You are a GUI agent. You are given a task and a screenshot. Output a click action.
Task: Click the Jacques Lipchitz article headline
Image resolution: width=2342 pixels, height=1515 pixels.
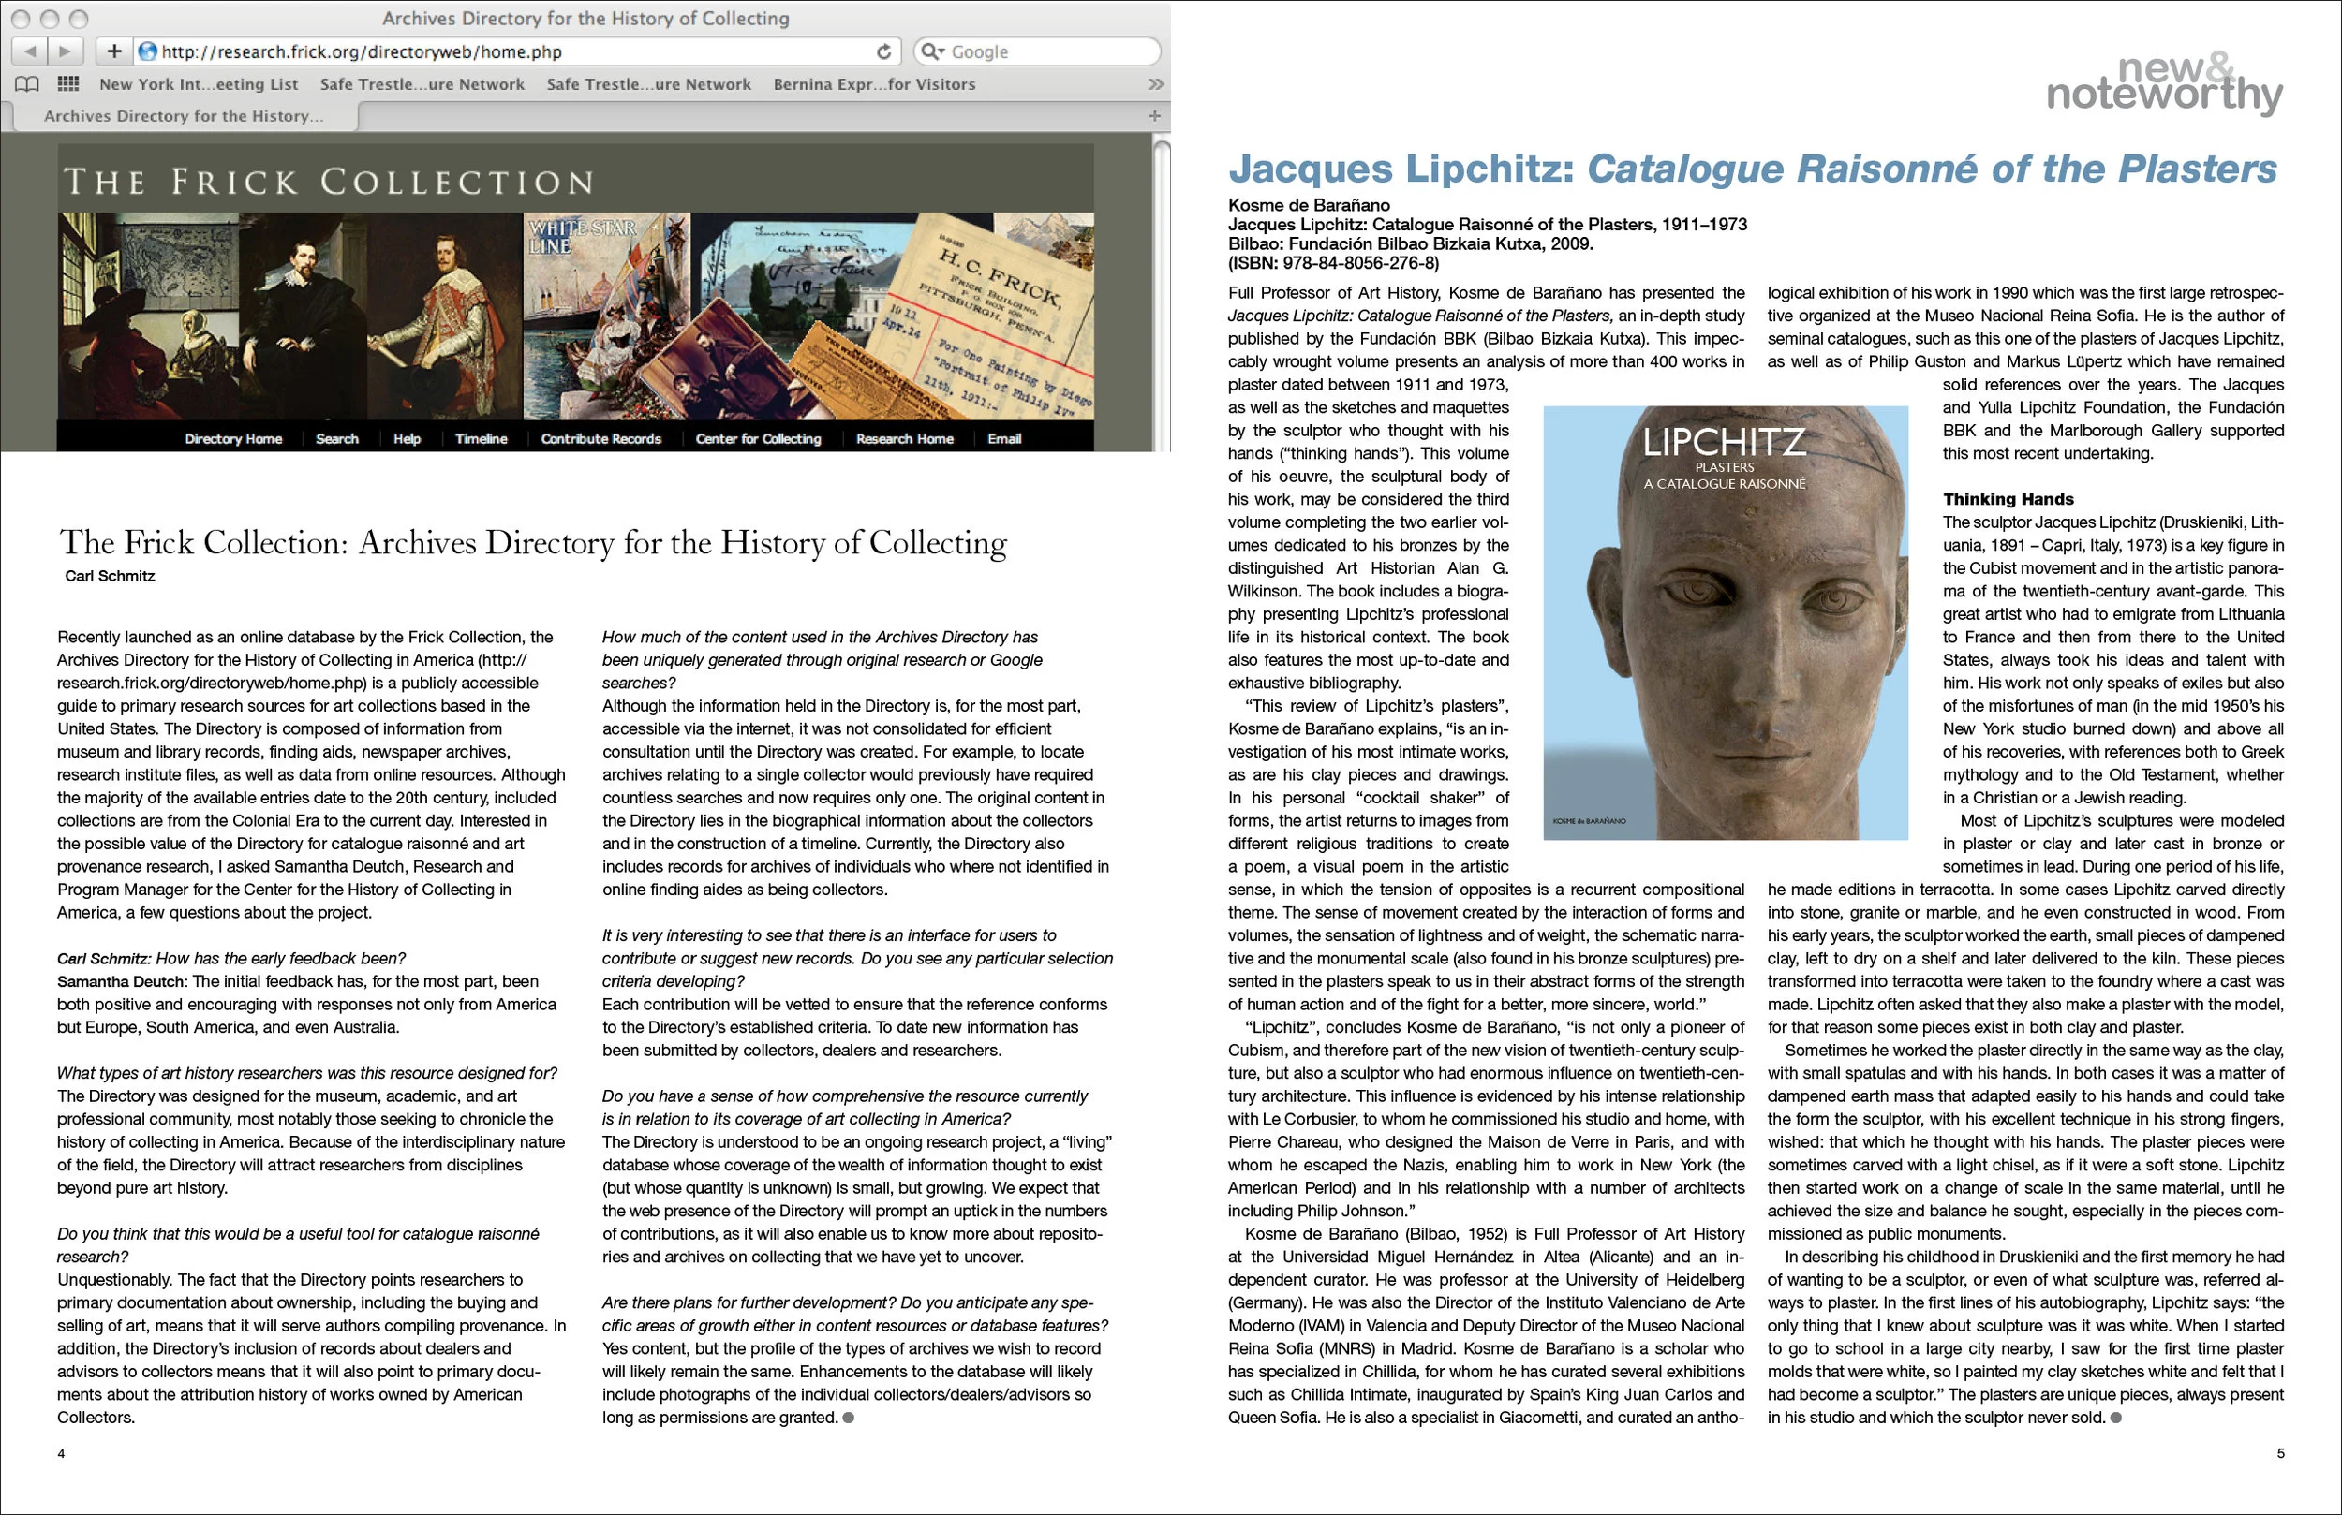pos(1753,169)
